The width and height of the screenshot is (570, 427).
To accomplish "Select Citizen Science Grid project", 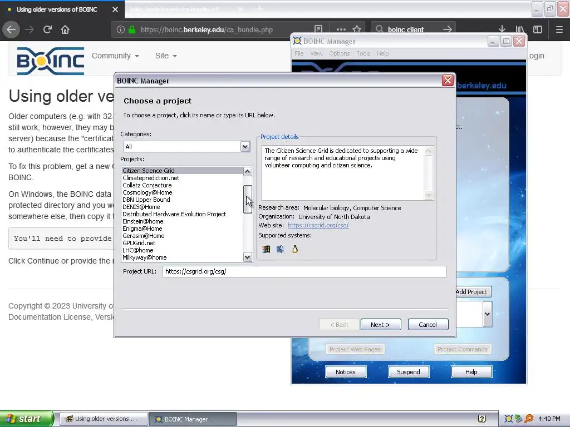I will pos(183,171).
